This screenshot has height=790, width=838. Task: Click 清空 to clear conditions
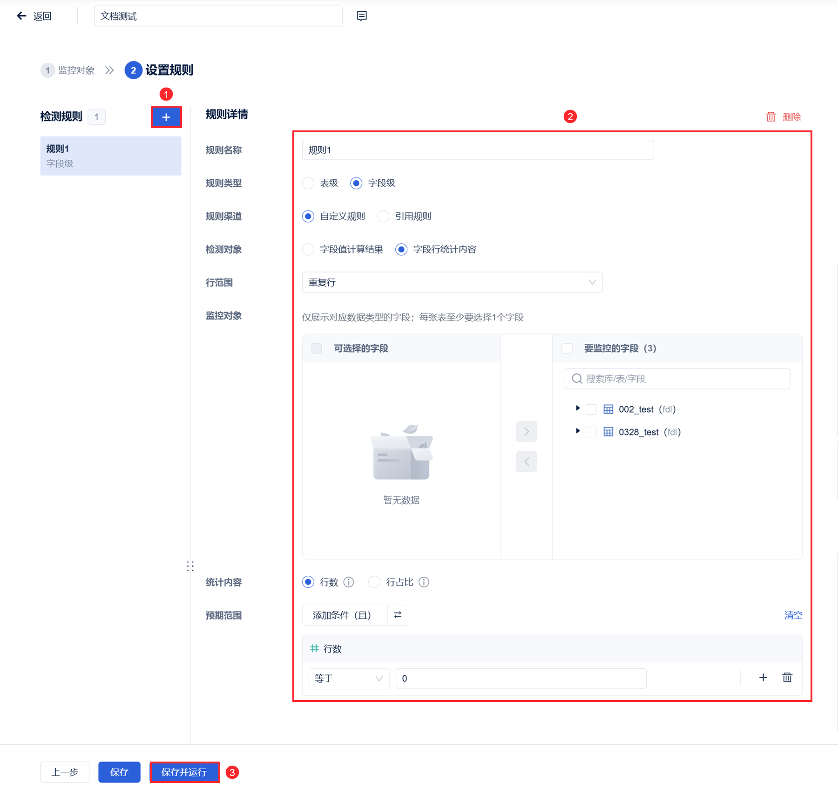[x=793, y=615]
